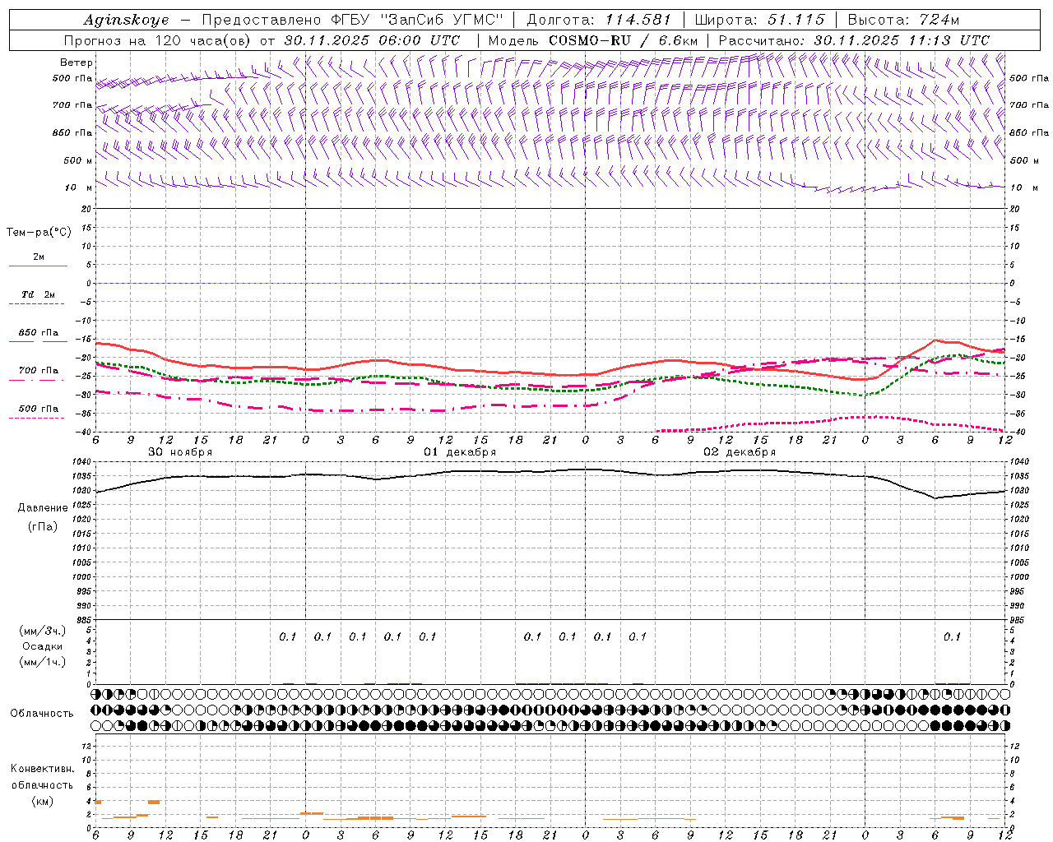This screenshot has width=1053, height=842.
Task: Click the date label "01 декабря"
Action: (x=460, y=452)
